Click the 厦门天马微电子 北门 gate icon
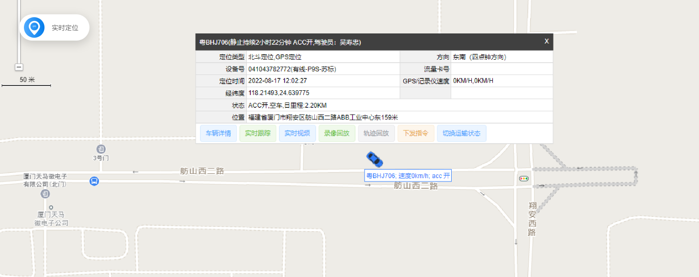This screenshot has height=277, width=699. [x=45, y=194]
